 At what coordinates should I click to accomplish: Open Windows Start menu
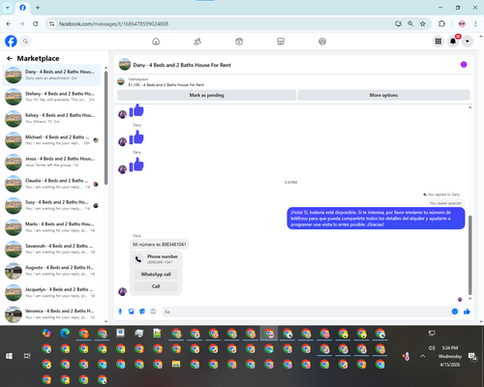pos(9,356)
